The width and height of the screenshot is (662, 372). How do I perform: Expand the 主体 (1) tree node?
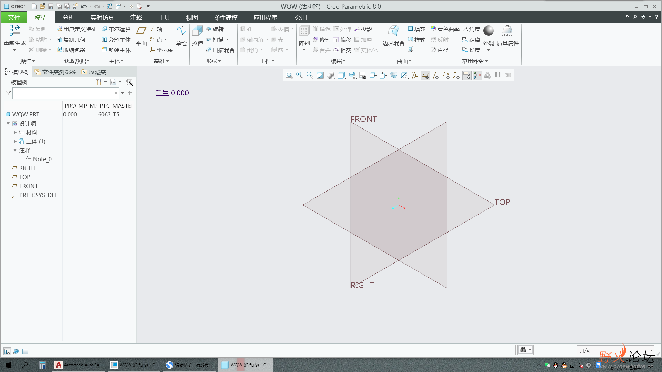(15, 141)
